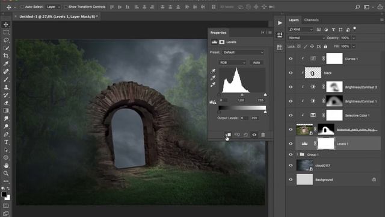Select the Gradient tool

[x=6, y=111]
